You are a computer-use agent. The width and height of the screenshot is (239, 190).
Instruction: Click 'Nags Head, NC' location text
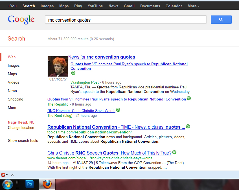21,122
